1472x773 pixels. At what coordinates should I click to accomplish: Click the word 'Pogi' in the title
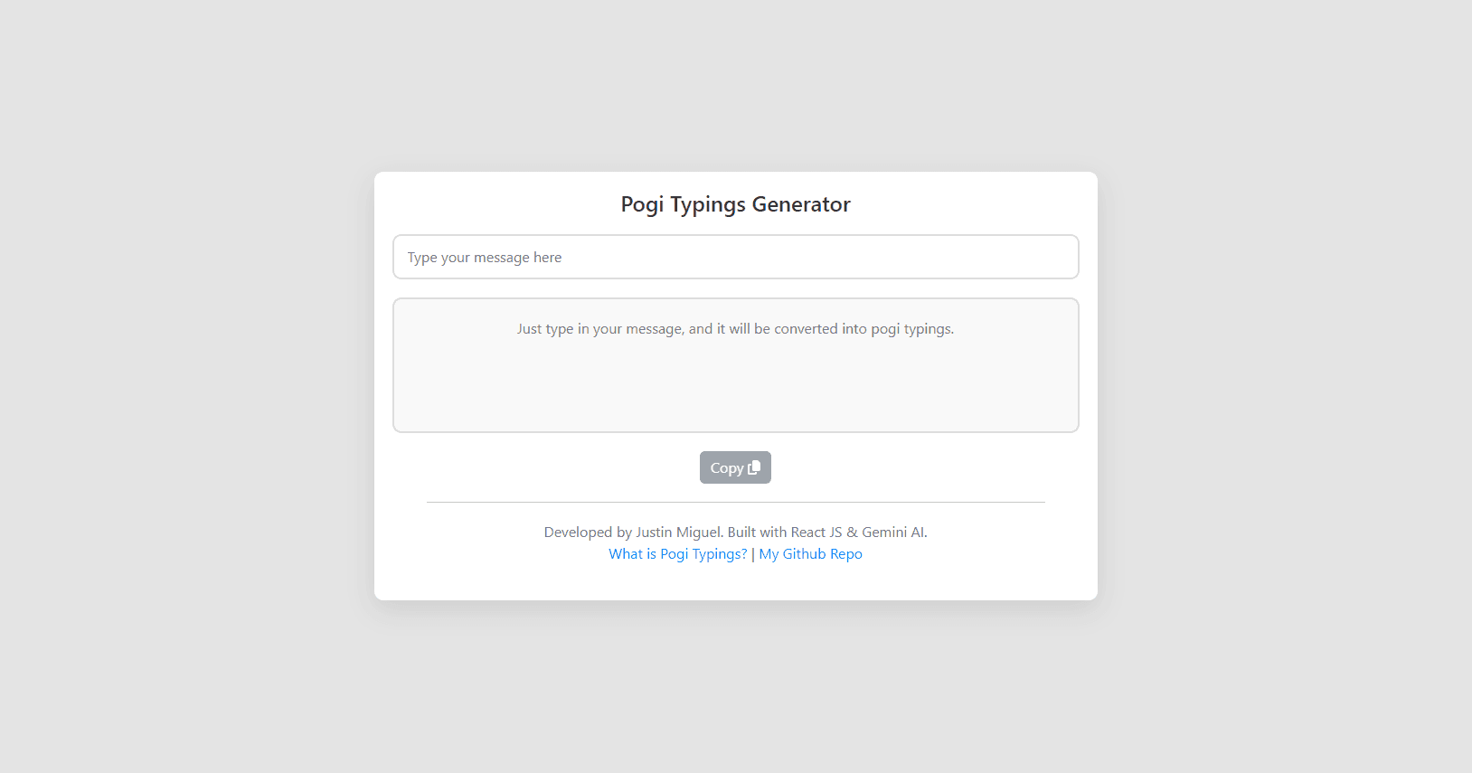point(642,205)
